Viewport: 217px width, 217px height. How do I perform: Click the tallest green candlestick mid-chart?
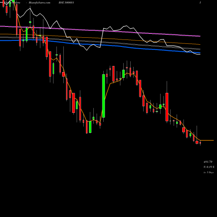104,96
